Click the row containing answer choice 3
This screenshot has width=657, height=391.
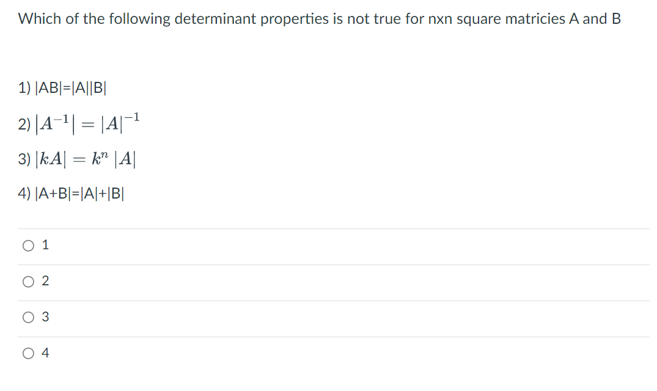click(244, 317)
